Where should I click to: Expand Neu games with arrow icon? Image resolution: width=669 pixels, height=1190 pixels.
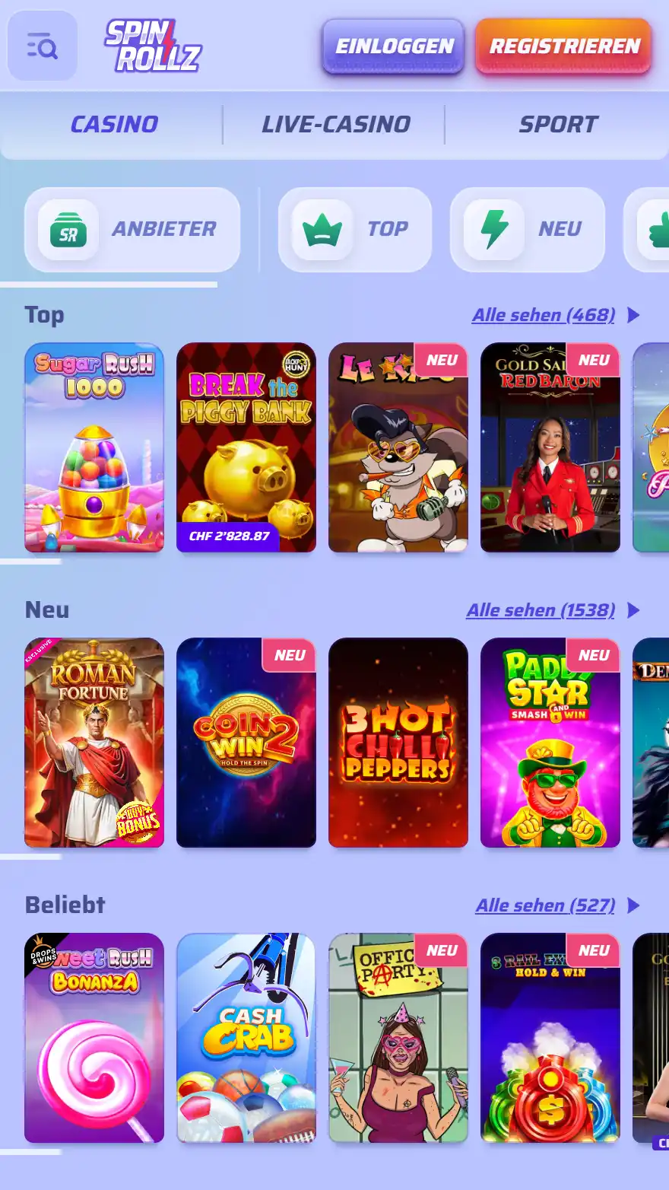tap(633, 610)
